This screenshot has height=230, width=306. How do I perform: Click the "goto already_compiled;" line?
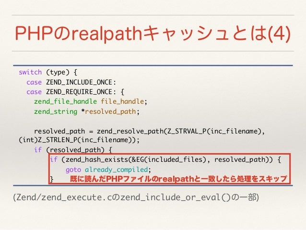pos(108,169)
